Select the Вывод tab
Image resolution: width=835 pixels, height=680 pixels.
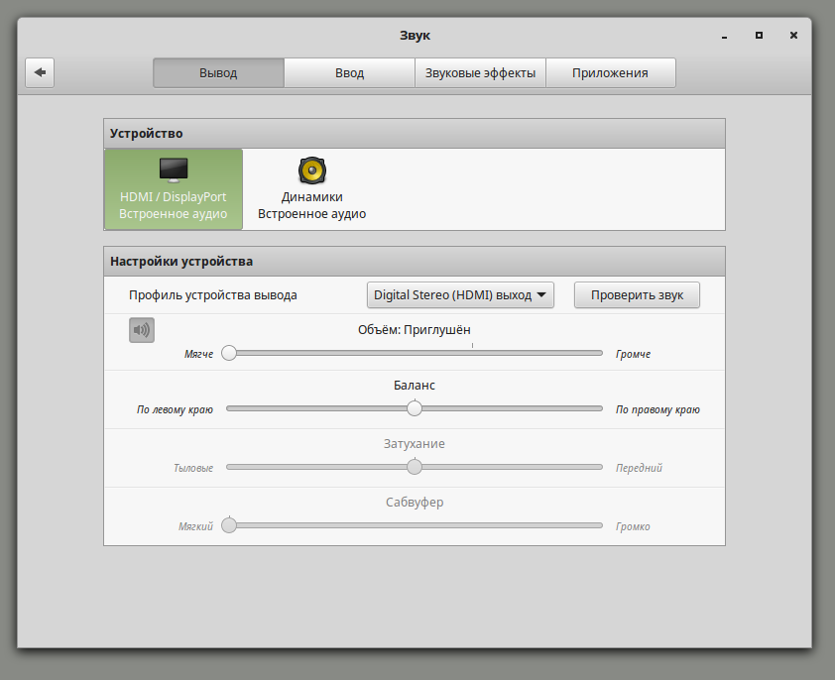[x=218, y=73]
